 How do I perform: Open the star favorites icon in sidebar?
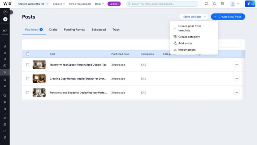5,12
